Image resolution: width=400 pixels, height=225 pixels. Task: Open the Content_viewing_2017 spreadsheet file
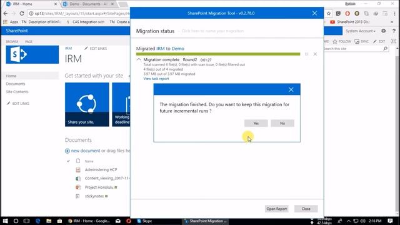107,178
